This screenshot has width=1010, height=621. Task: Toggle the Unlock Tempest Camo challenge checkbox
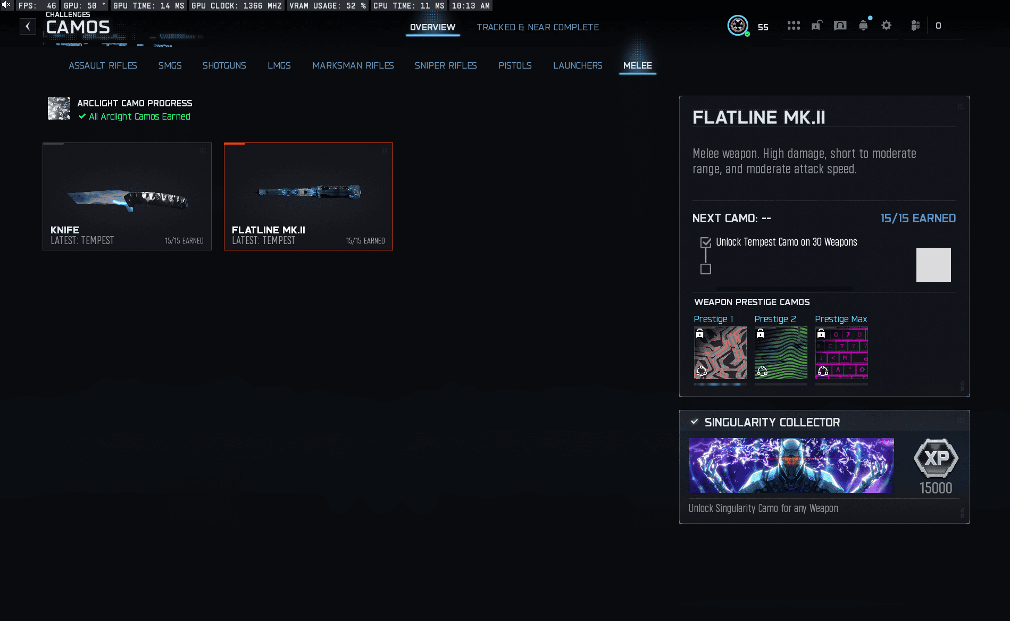pyautogui.click(x=706, y=242)
